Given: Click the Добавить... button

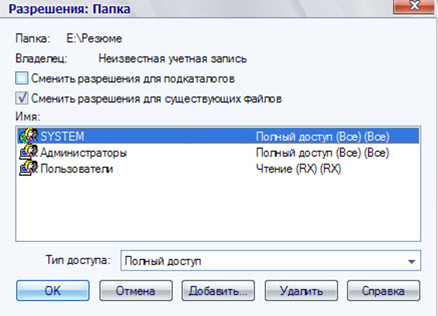Looking at the screenshot, I should pos(218,291).
